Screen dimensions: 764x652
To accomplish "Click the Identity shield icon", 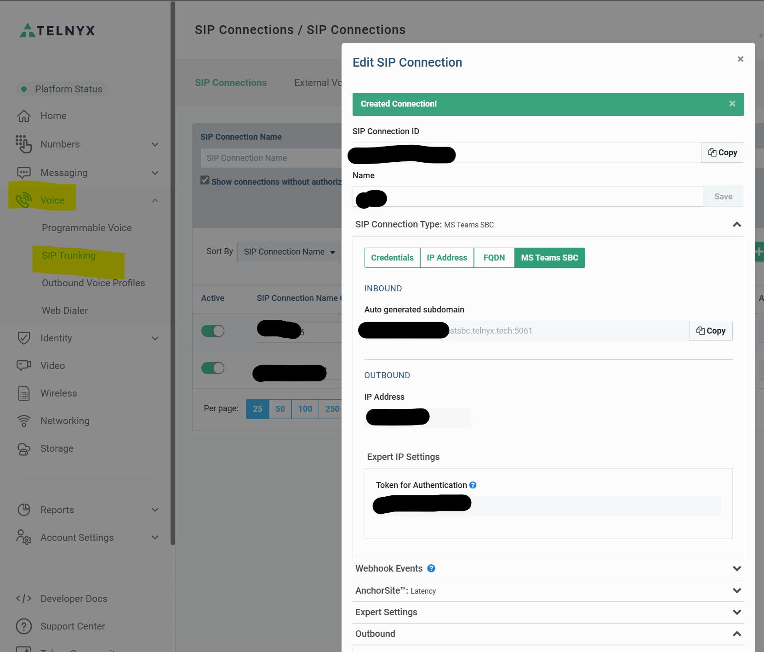I will (24, 338).
